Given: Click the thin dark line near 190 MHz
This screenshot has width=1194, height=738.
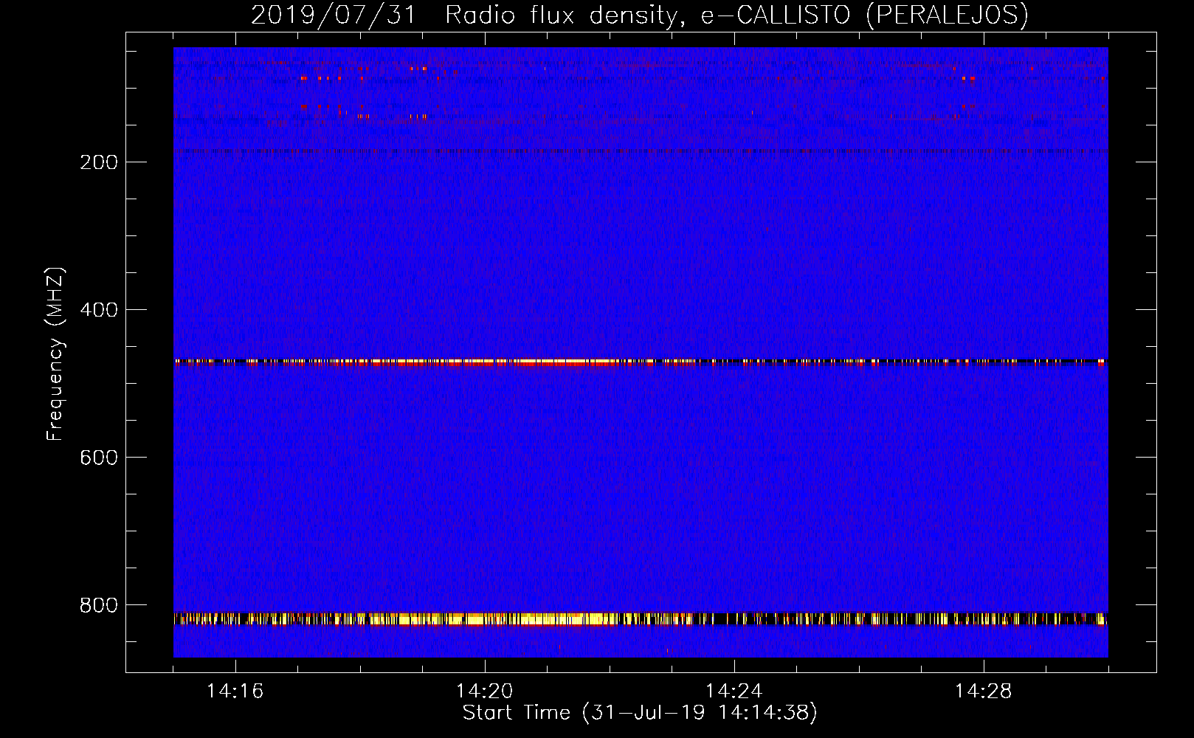Looking at the screenshot, I should click(x=641, y=151).
